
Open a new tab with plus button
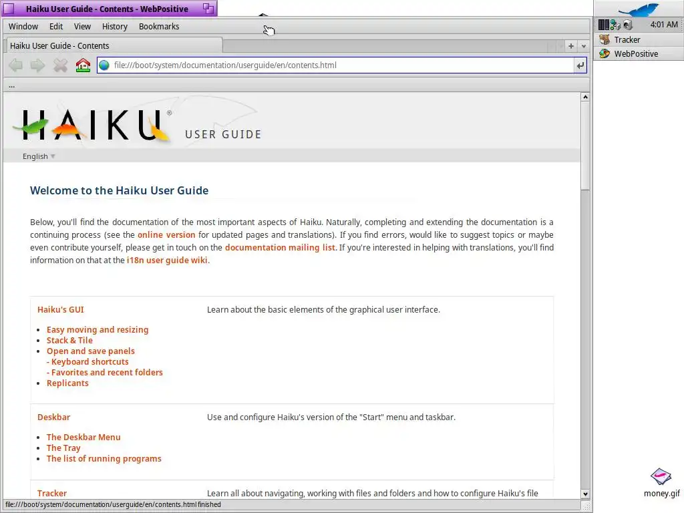(x=570, y=46)
